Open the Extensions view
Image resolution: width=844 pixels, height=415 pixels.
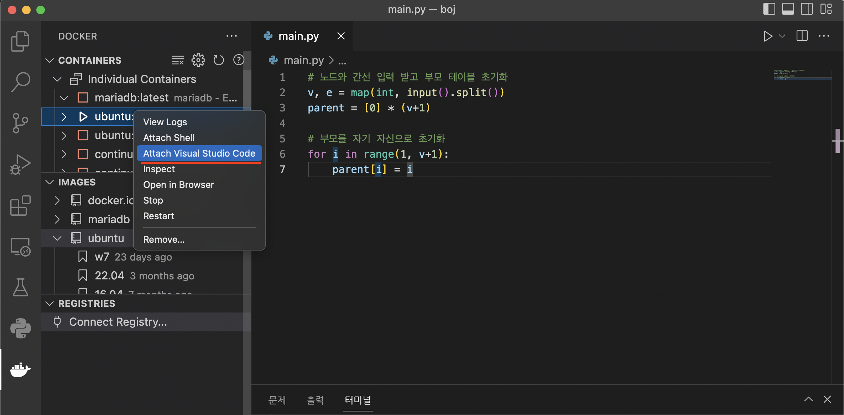pyautogui.click(x=20, y=205)
